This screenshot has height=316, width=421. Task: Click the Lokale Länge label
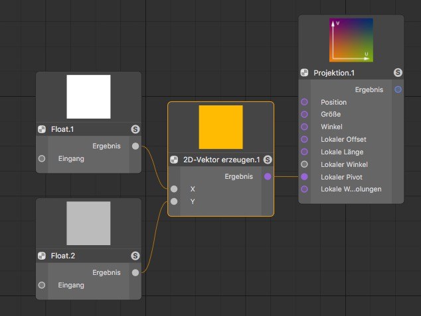[342, 152]
